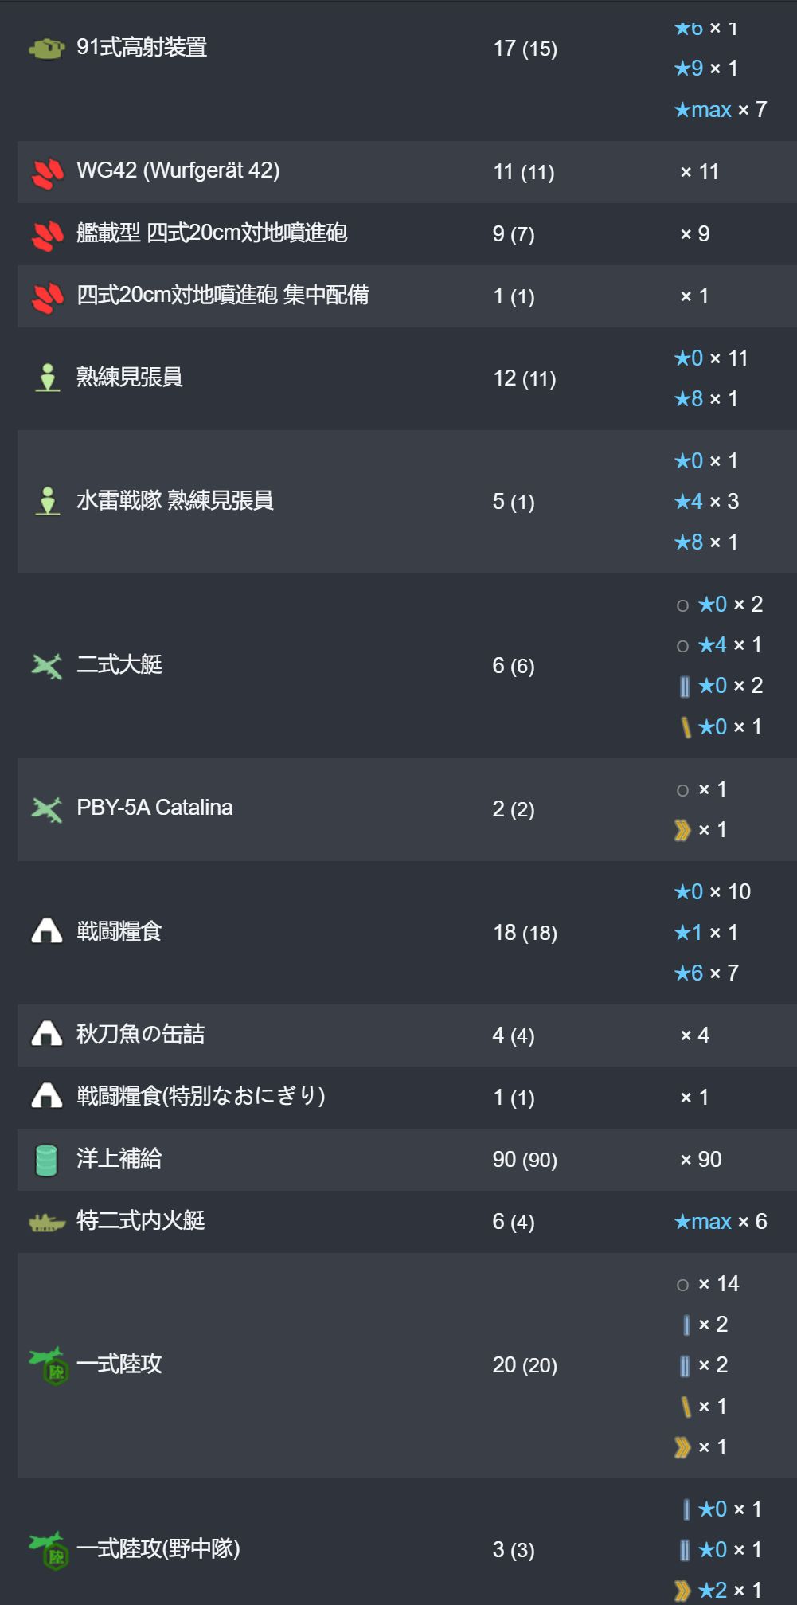The width and height of the screenshot is (797, 1605).
Task: Click the 一式陸攻(野中隊) aircraft icon
Action: tap(49, 1550)
